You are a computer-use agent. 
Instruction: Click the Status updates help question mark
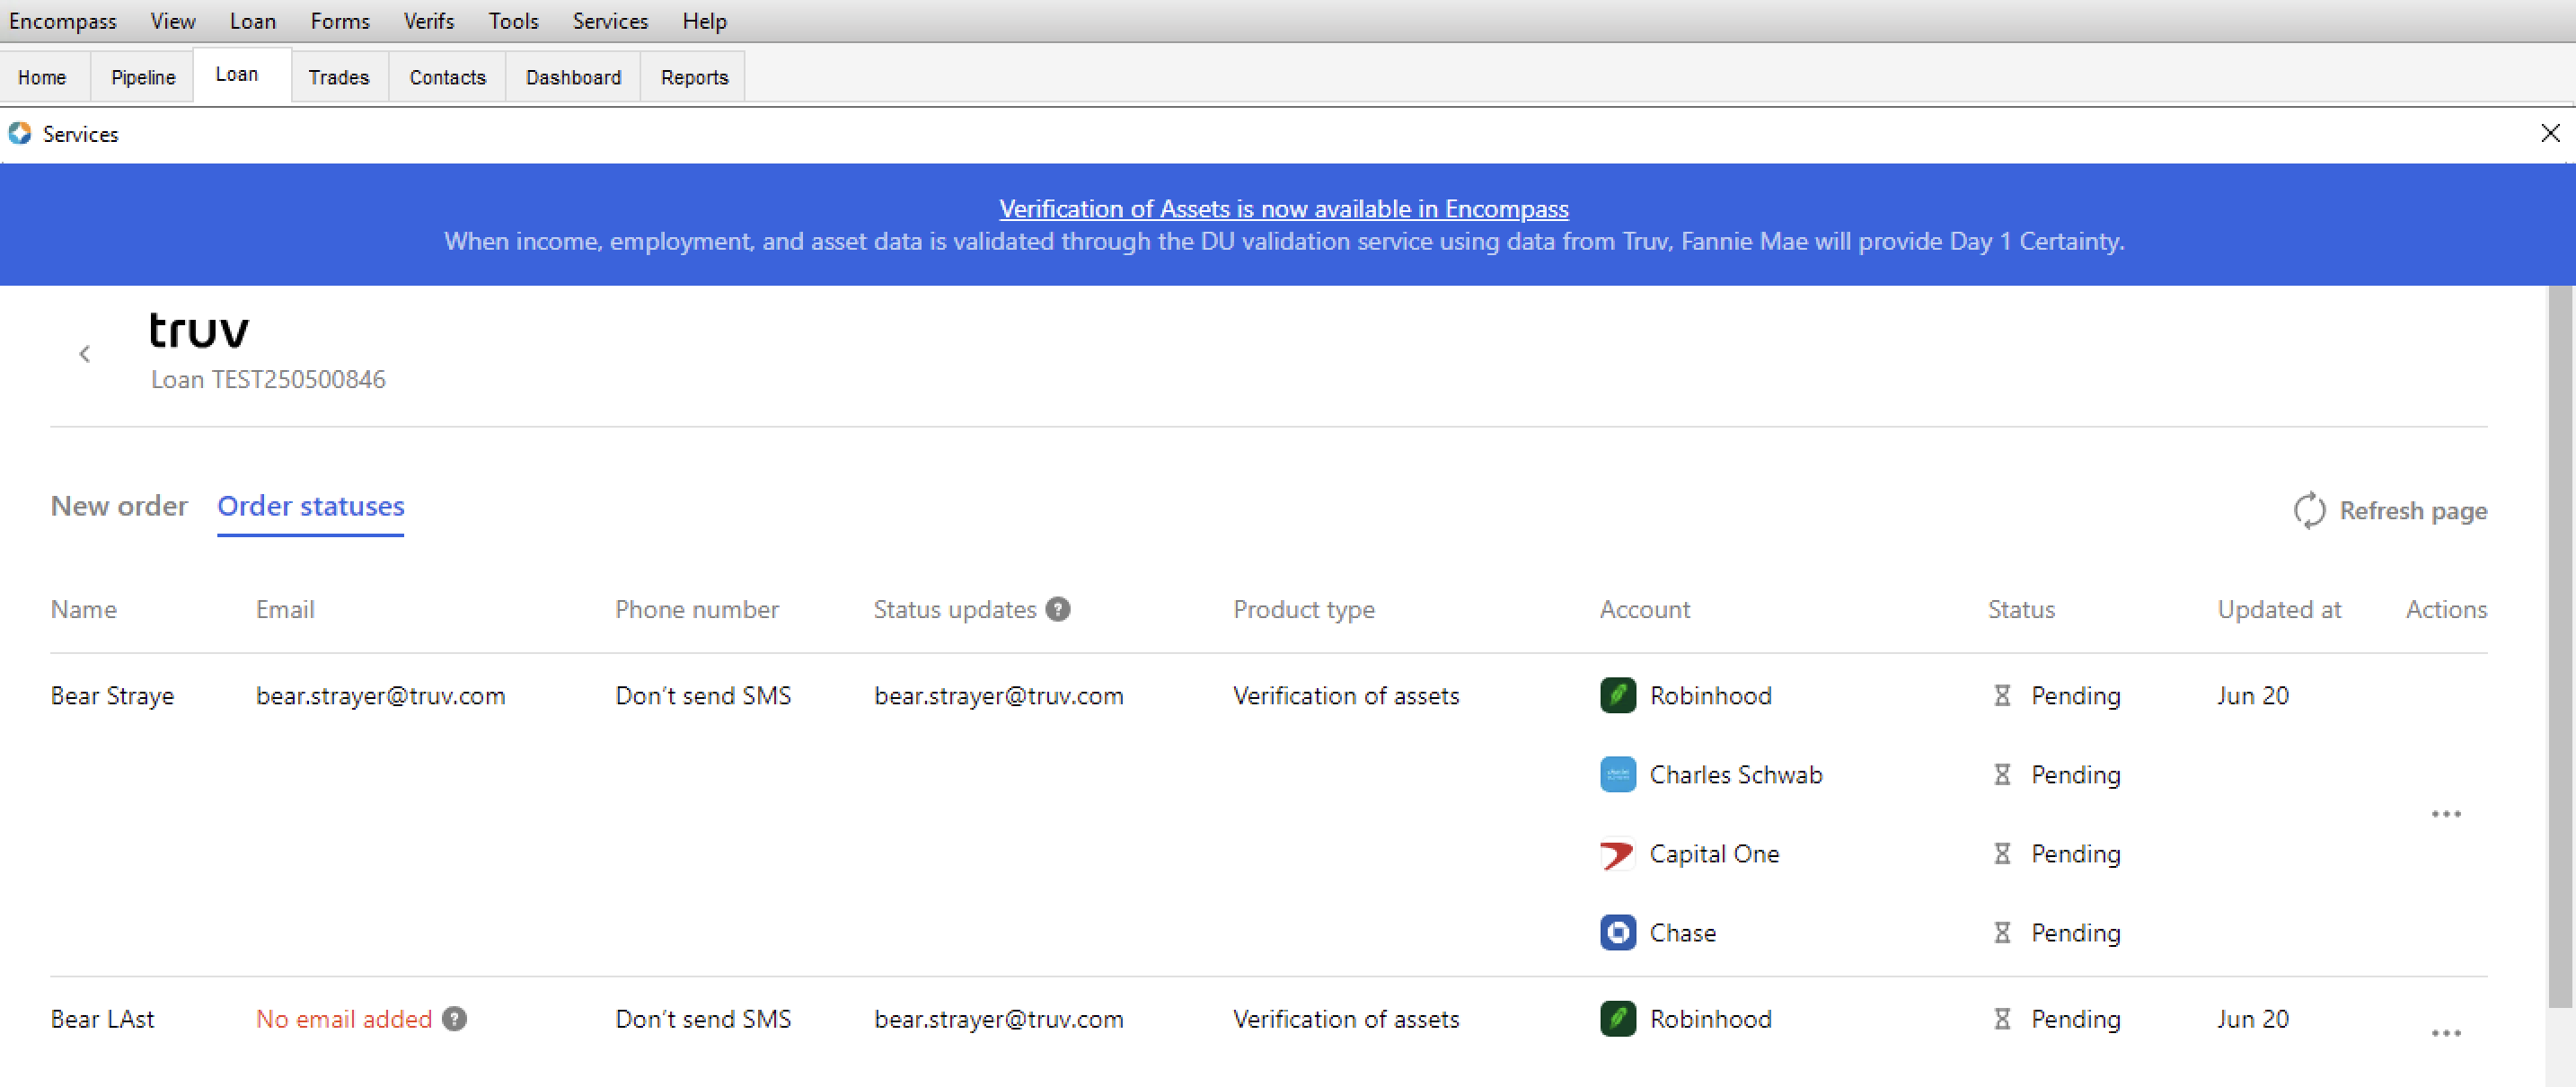point(1058,609)
